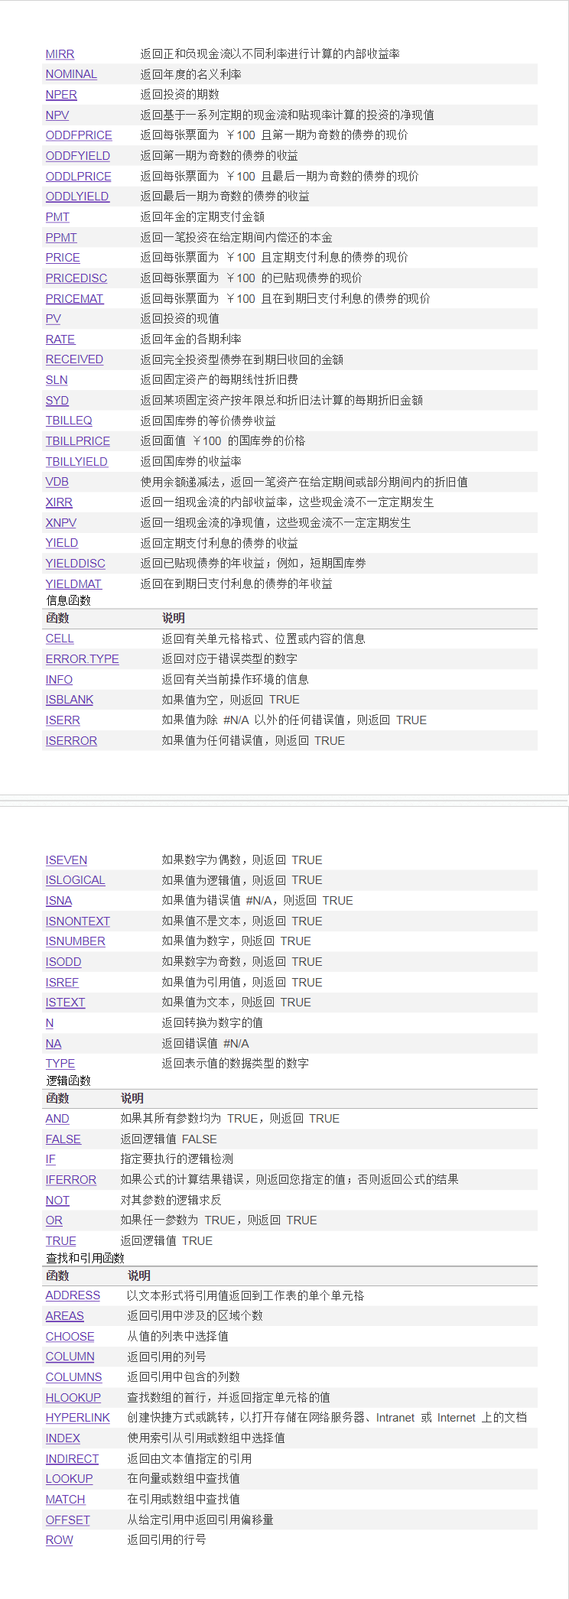The height and width of the screenshot is (1599, 569).
Task: Click the YIELD link
Action: coord(62,543)
